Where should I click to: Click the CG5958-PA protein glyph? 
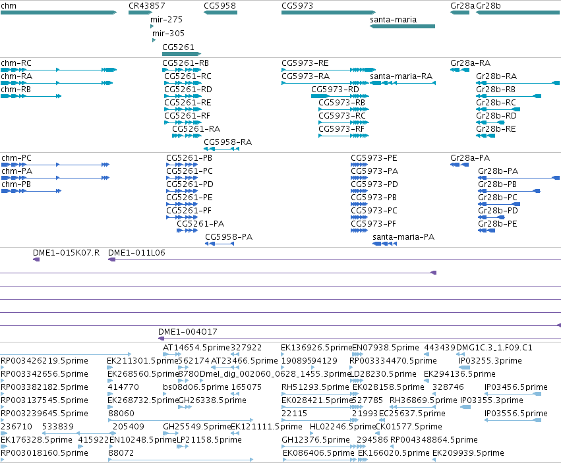(220, 244)
